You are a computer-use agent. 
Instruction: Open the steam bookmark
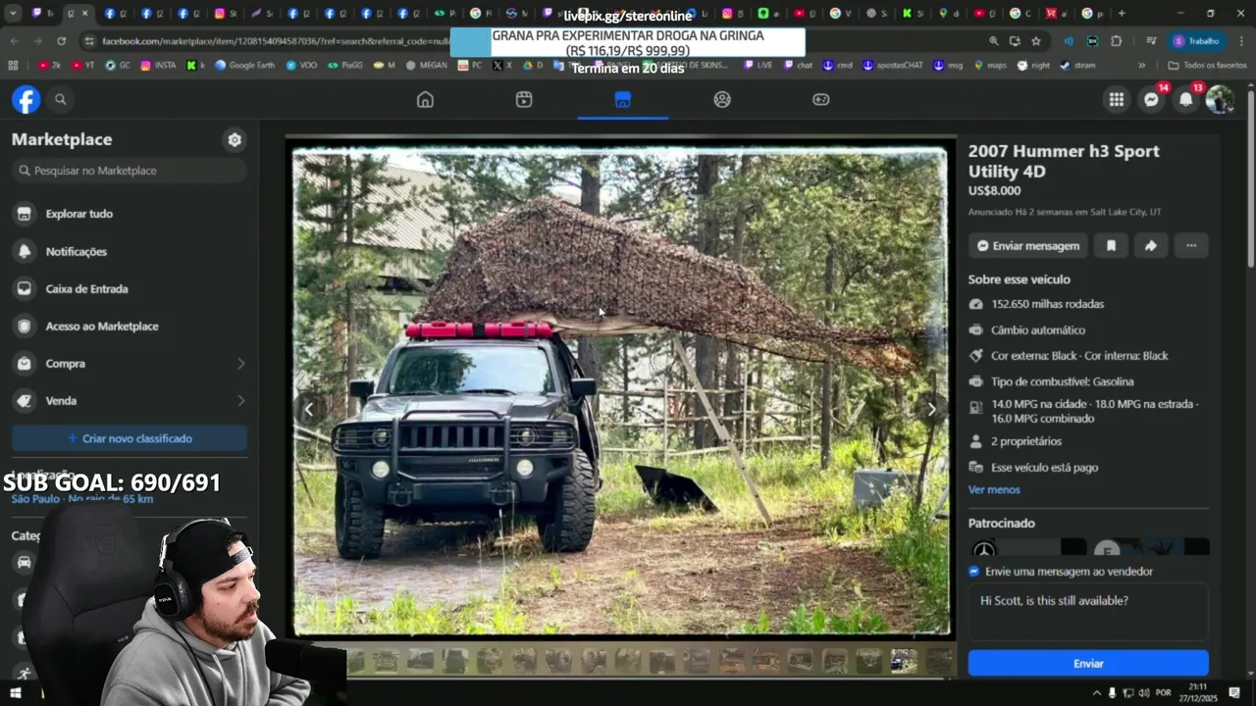(1077, 65)
